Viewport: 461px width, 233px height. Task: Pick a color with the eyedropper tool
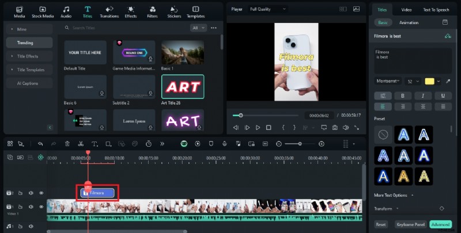coord(448,82)
